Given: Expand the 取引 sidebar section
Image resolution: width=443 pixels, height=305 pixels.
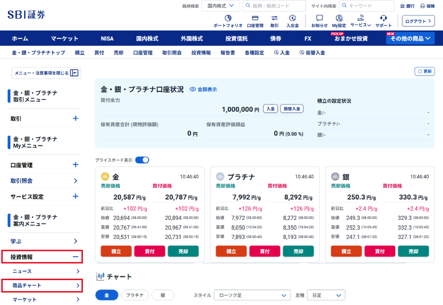Looking at the screenshot, I should point(75,118).
